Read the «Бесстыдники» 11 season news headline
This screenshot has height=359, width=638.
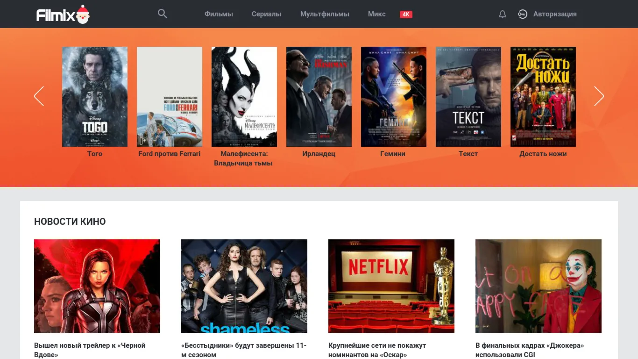point(244,350)
